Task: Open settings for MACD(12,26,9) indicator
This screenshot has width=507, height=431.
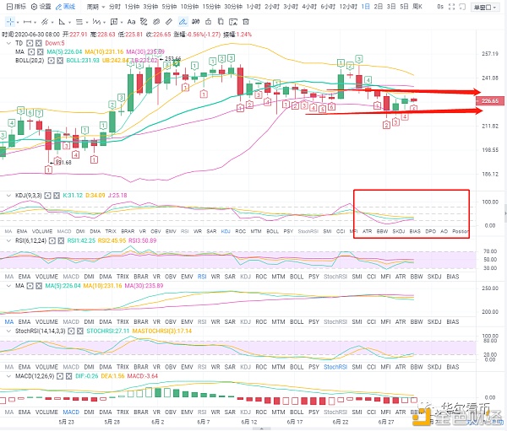Action: tap(60, 376)
